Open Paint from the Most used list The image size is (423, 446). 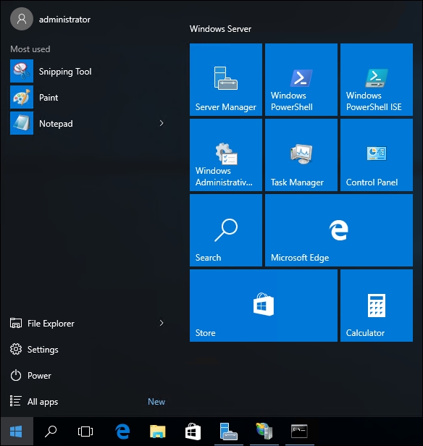point(88,97)
